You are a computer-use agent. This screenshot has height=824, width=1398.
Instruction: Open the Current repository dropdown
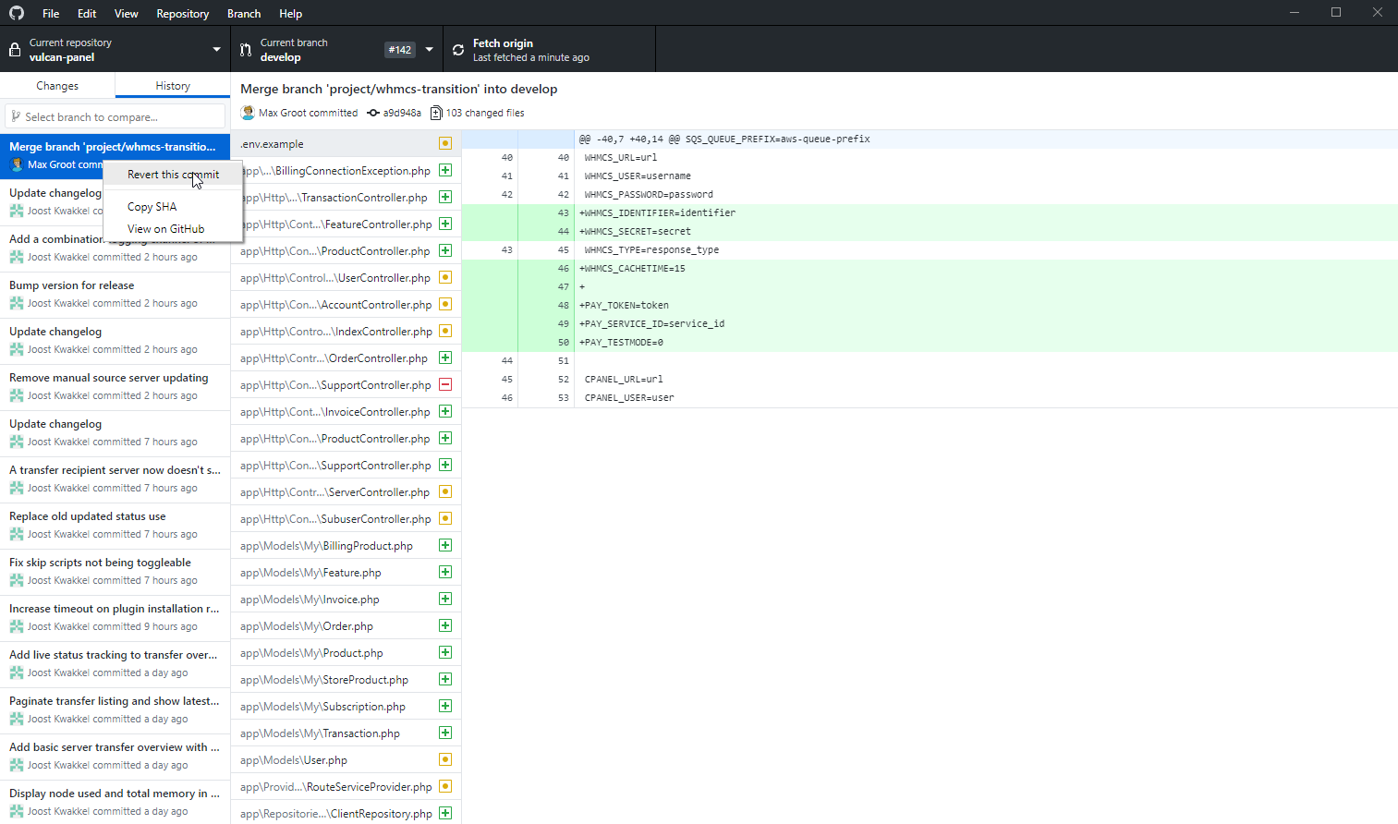pos(115,50)
